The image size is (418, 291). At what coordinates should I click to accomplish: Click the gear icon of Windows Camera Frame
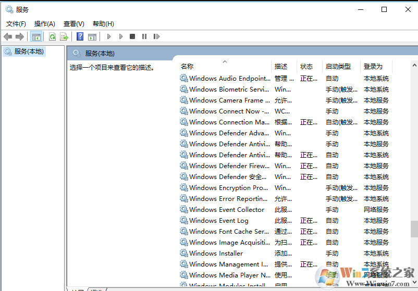pos(183,100)
